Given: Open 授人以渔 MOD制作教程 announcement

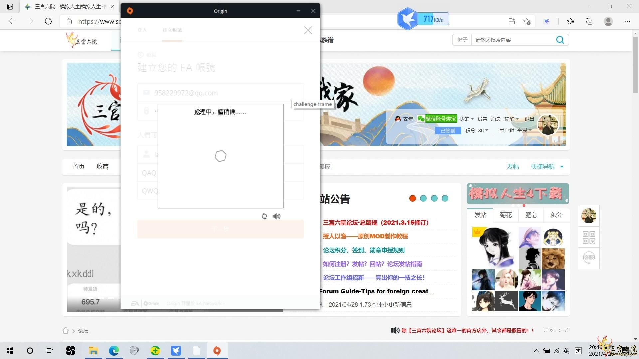Looking at the screenshot, I should [365, 236].
